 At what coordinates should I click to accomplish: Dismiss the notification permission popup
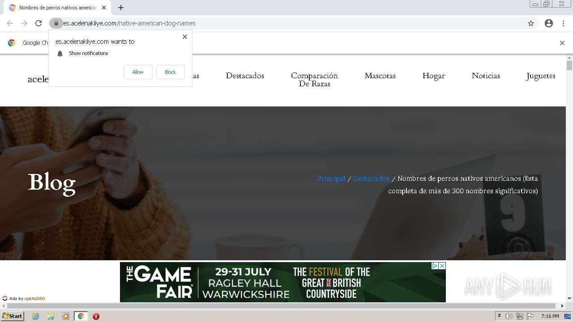(185, 37)
